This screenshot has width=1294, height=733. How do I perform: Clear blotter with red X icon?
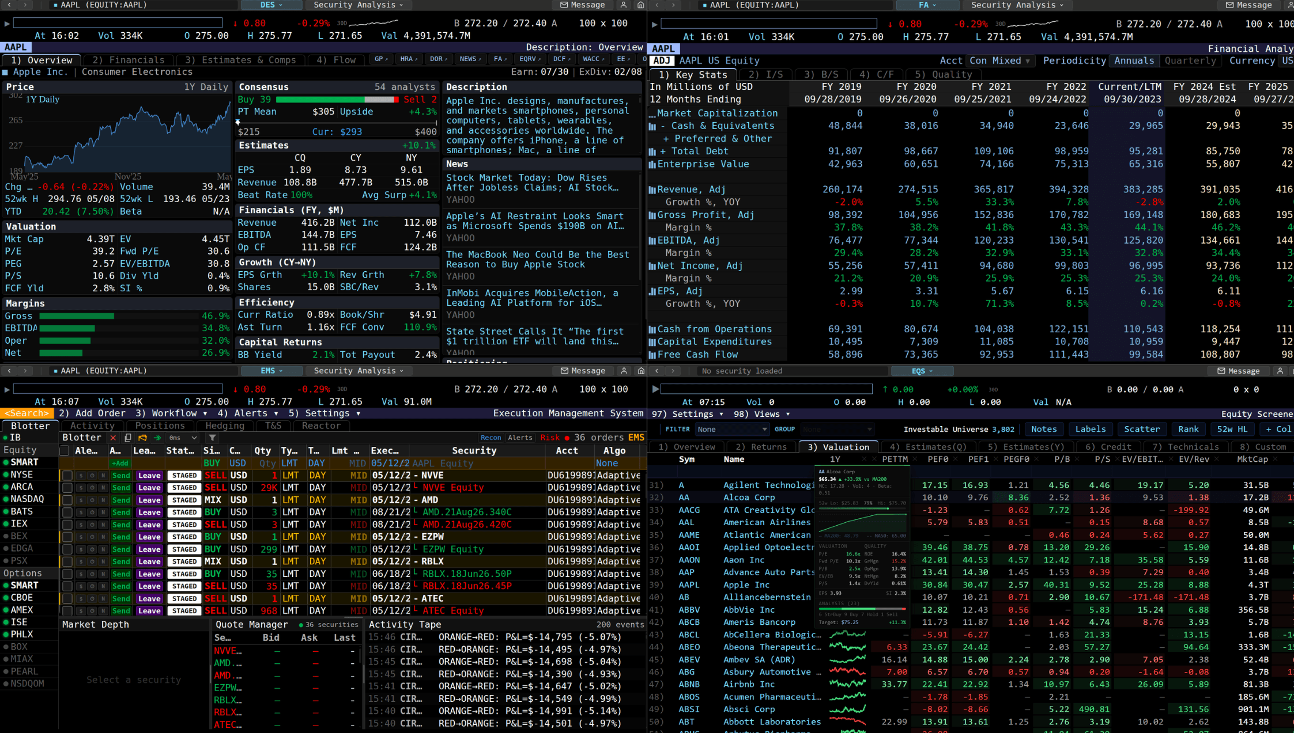113,438
